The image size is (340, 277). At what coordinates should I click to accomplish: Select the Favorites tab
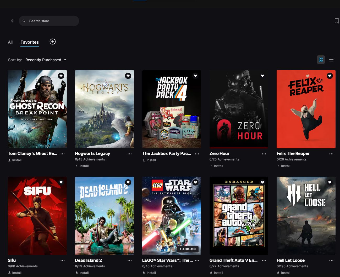[30, 42]
